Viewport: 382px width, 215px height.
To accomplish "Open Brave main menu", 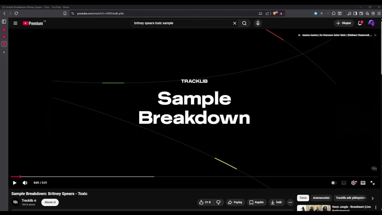I will (x=379, y=13).
